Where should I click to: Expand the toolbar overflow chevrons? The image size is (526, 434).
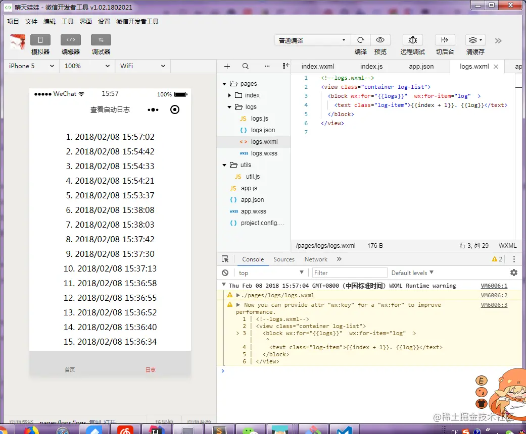[498, 41]
